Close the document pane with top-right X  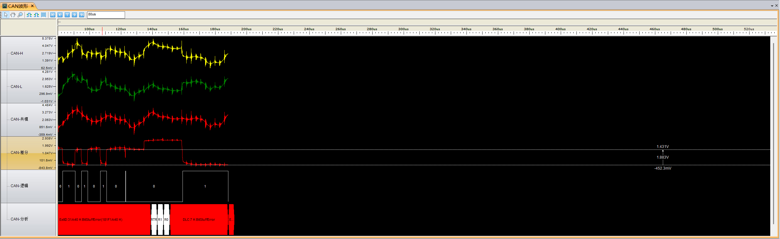(x=777, y=6)
